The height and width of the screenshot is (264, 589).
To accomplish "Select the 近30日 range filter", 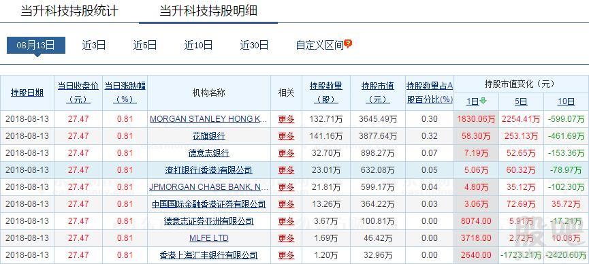I will (254, 46).
